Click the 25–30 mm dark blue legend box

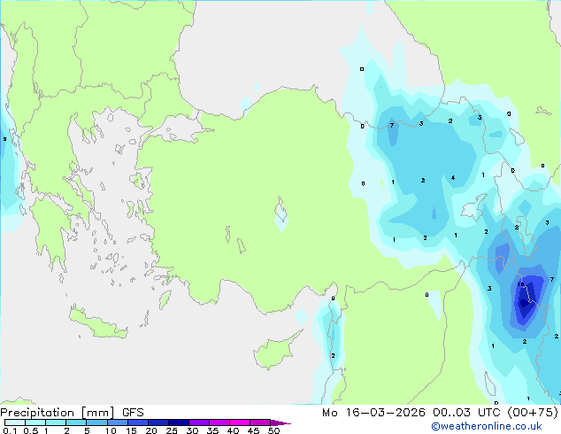click(x=179, y=422)
